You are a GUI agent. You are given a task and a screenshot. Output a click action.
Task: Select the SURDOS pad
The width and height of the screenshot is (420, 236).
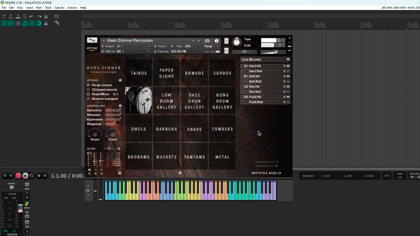[x=222, y=73]
